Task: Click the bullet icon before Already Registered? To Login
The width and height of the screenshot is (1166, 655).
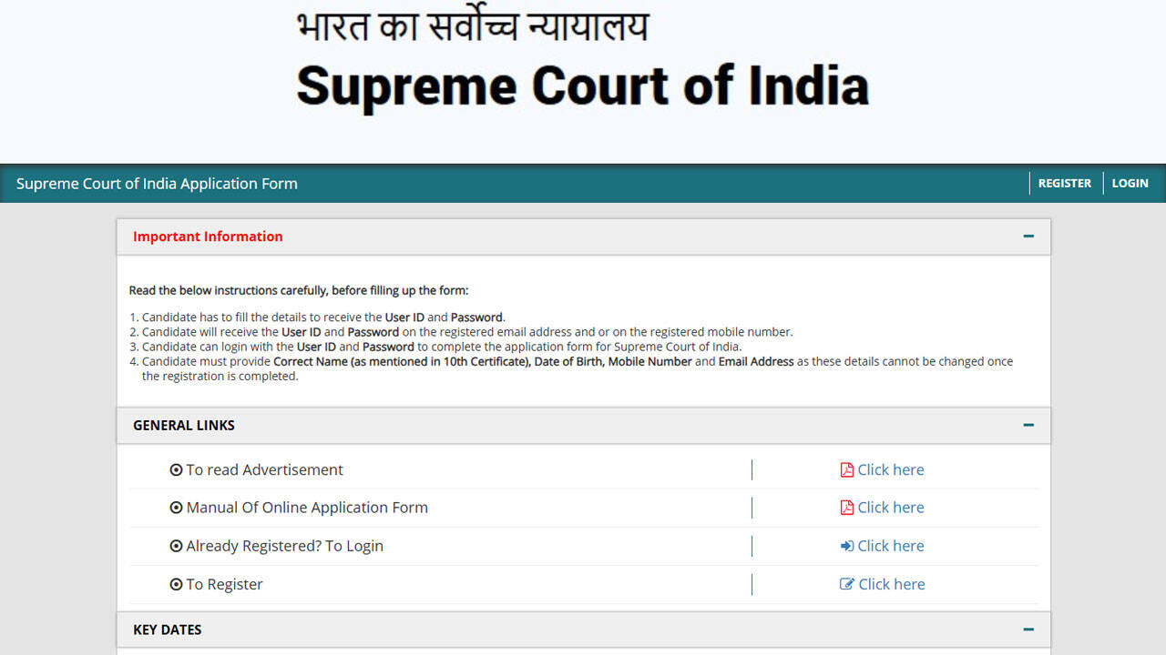Action: coord(176,546)
